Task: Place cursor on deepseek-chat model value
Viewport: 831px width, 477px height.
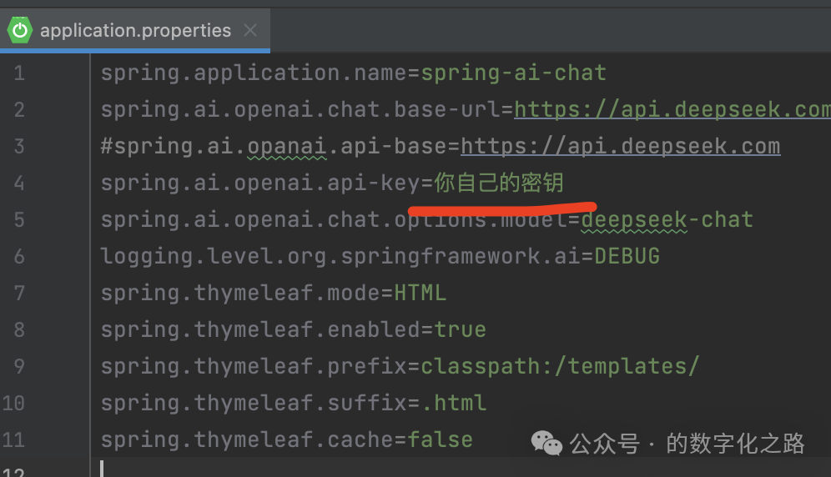Action: (x=667, y=220)
